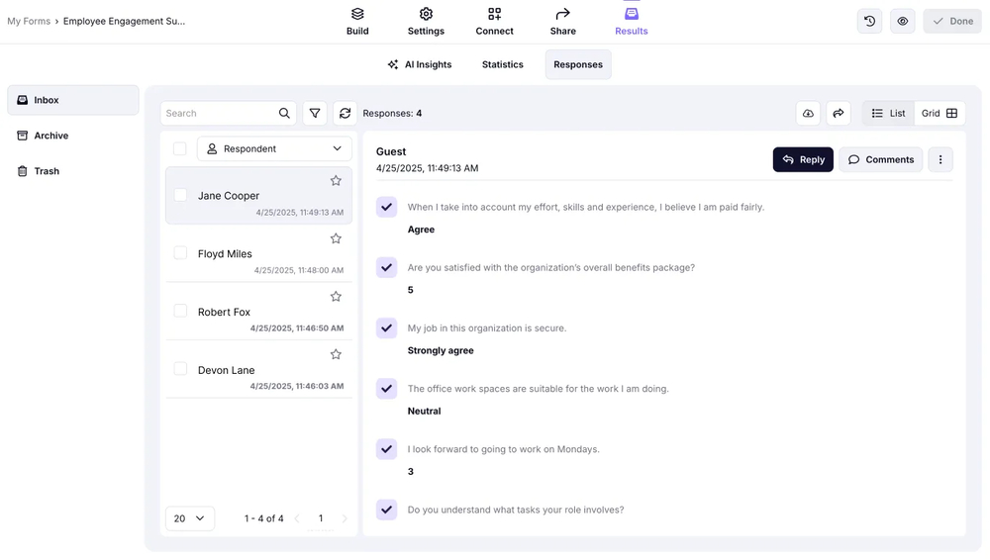The height and width of the screenshot is (560, 990).
Task: Click the Reply button
Action: click(x=803, y=159)
